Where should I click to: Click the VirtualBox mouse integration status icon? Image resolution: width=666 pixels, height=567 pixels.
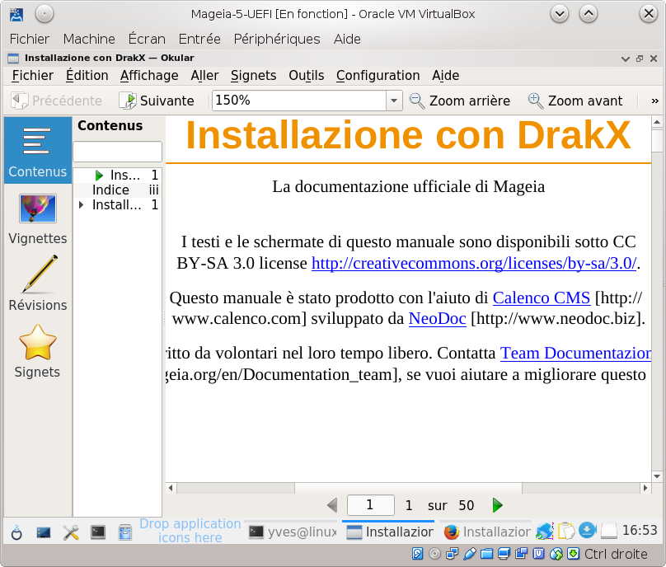click(x=556, y=554)
